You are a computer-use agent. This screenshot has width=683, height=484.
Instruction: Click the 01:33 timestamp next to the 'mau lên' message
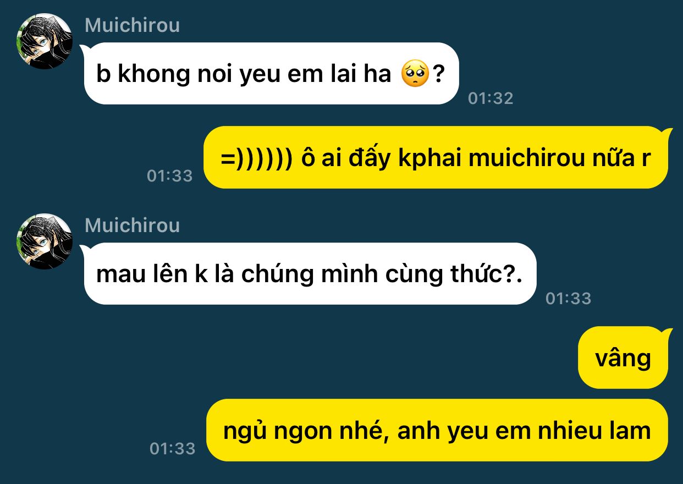pos(568,299)
